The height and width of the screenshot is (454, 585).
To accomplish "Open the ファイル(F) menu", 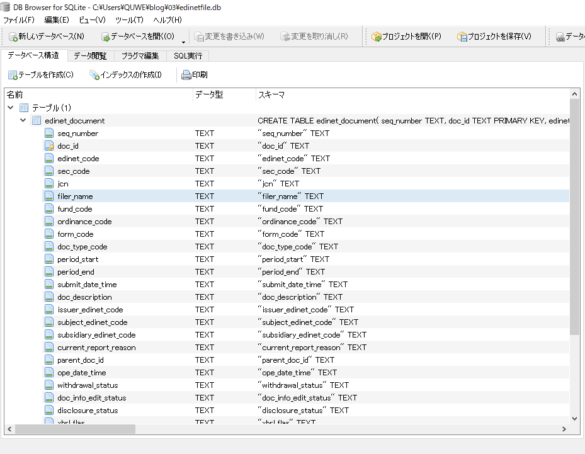I will pos(19,20).
